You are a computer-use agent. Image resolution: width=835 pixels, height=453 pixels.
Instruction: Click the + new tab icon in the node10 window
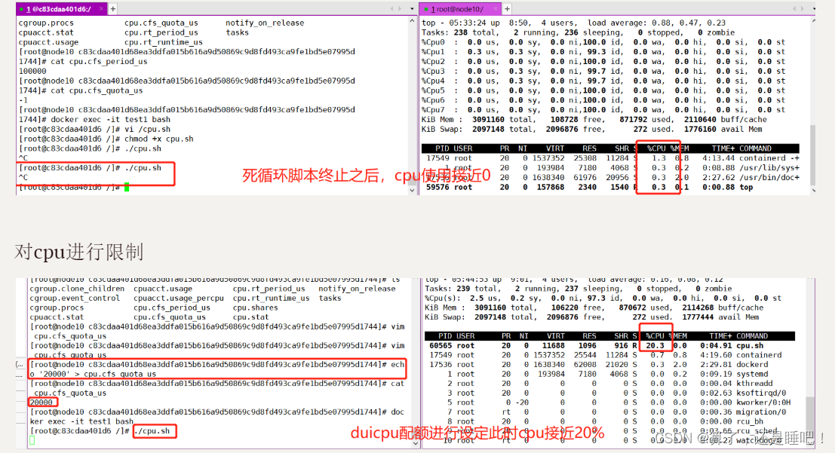tap(508, 10)
